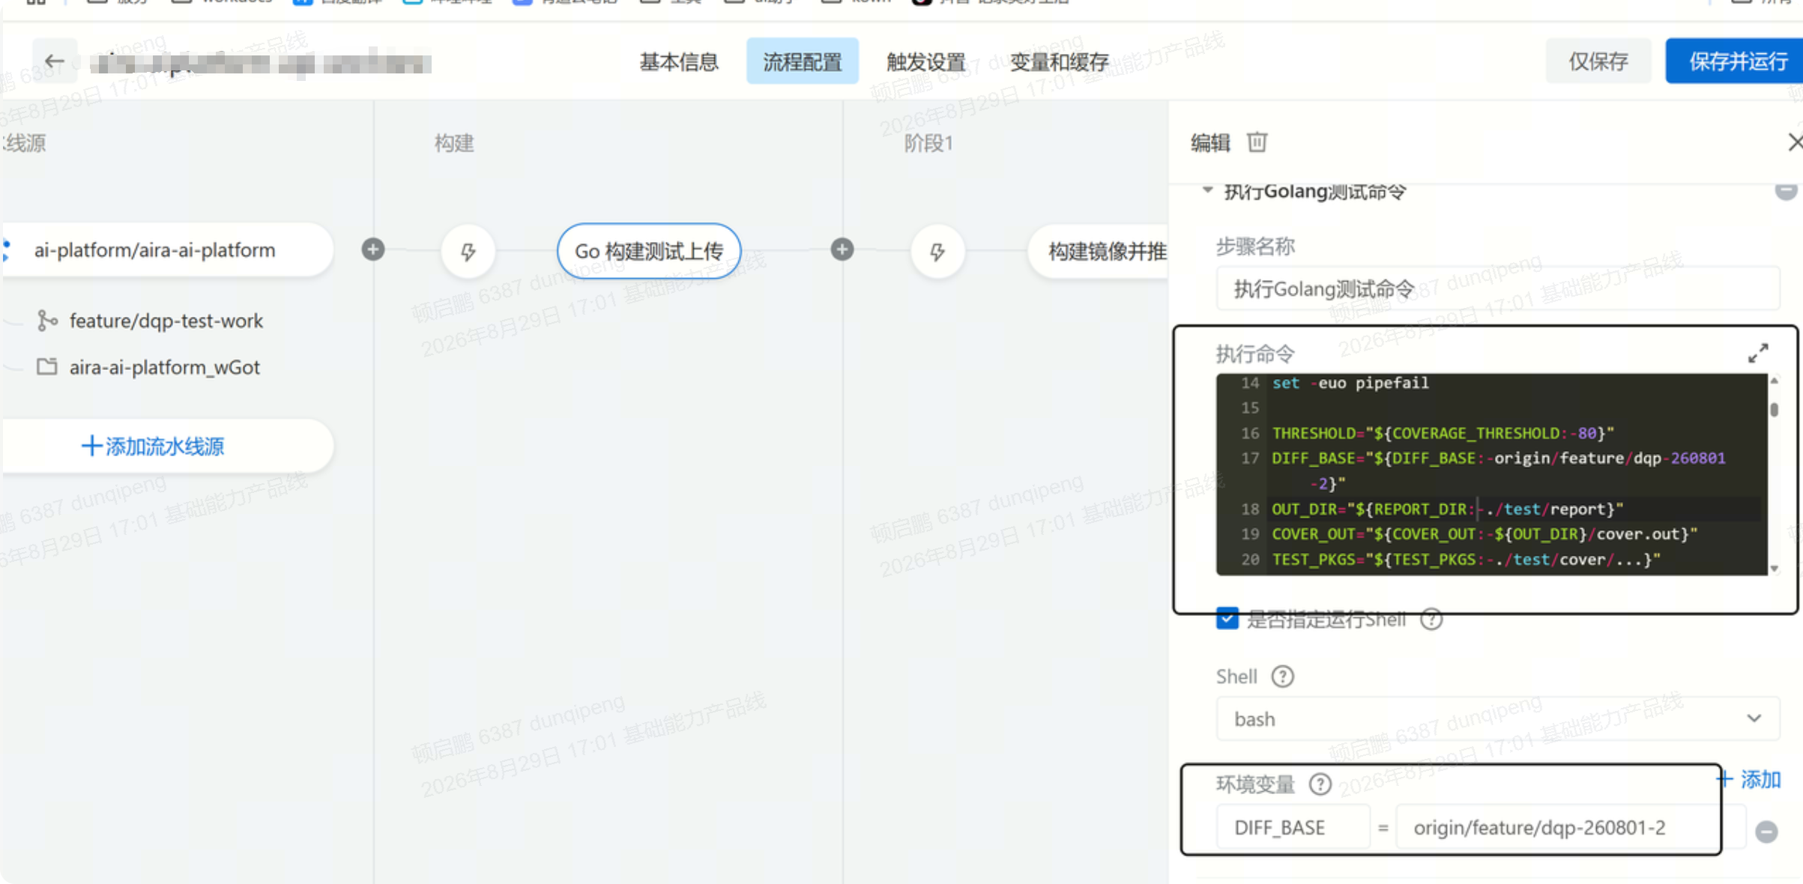The image size is (1803, 884).
Task: Click the lightning trigger icon in 阶段1
Action: coord(937,251)
